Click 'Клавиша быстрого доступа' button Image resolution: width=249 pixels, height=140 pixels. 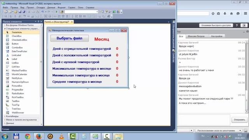coord(216,25)
